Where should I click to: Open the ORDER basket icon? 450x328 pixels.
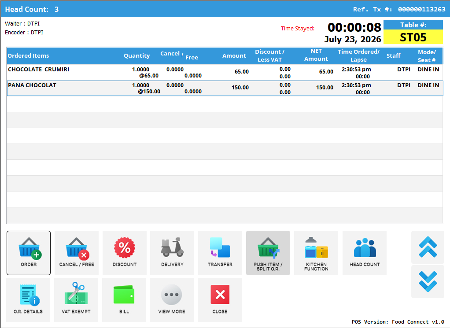click(x=29, y=253)
